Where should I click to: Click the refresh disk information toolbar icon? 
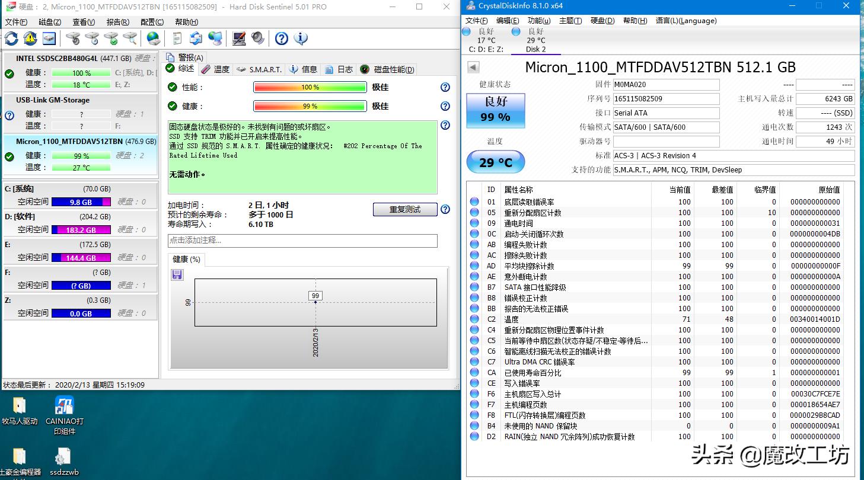(x=12, y=38)
